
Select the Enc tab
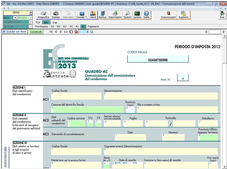[46, 22]
